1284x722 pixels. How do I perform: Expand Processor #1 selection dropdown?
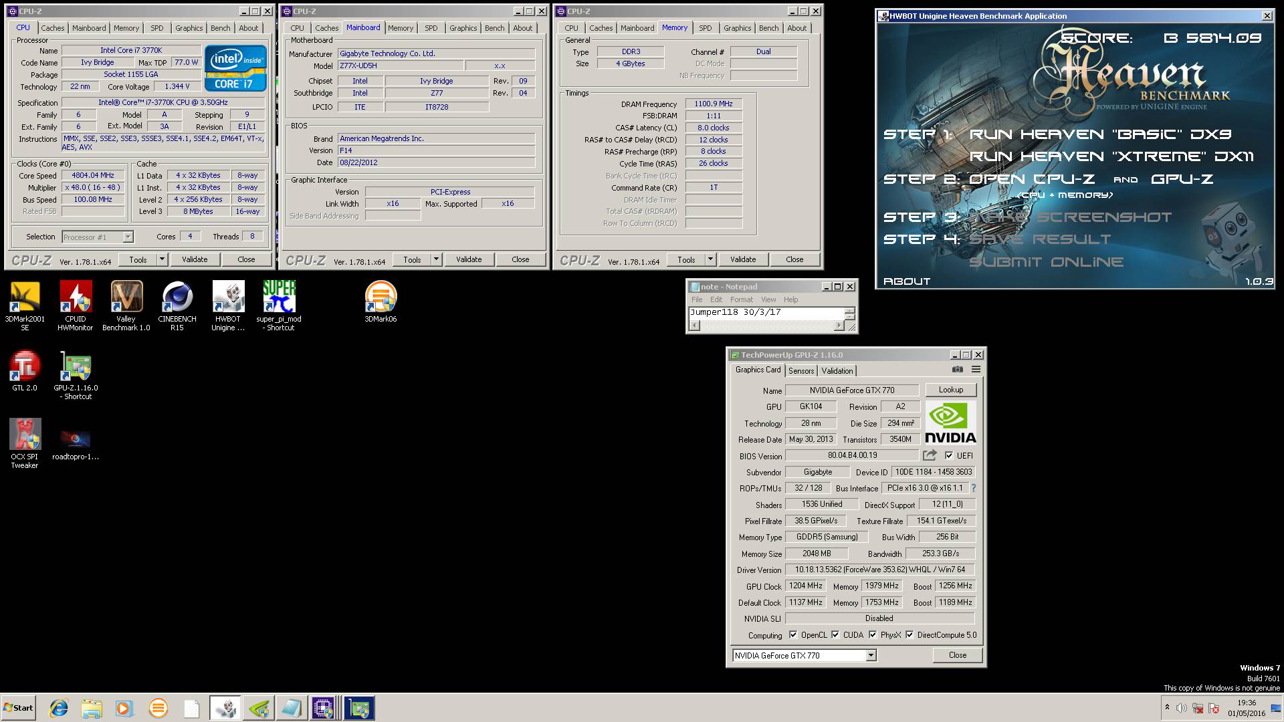(x=128, y=237)
